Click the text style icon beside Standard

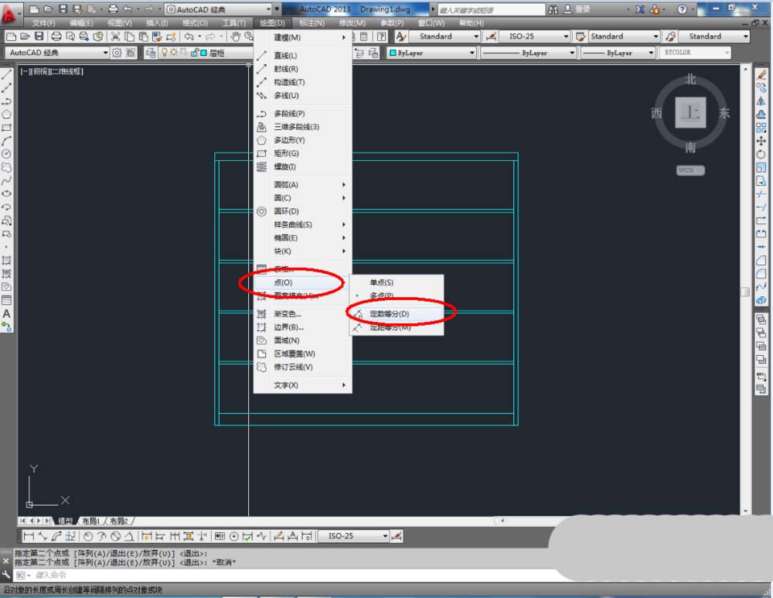(401, 36)
